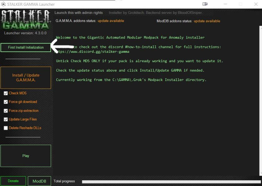Image resolution: width=262 pixels, height=186 pixels.
Task: Open the Donate button
Action: click(x=13, y=181)
